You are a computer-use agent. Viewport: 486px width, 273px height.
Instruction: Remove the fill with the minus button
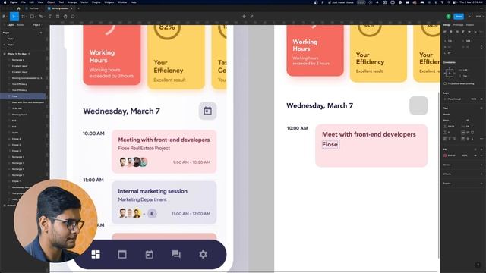[x=481, y=155]
